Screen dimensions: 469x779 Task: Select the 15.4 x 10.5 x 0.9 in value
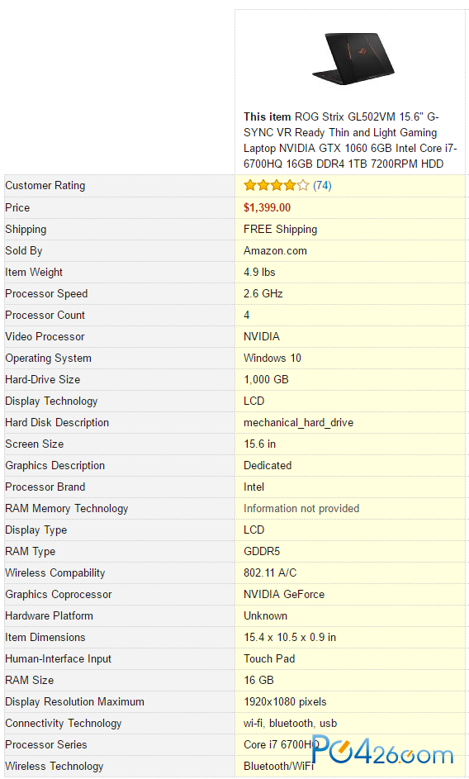pyautogui.click(x=290, y=638)
